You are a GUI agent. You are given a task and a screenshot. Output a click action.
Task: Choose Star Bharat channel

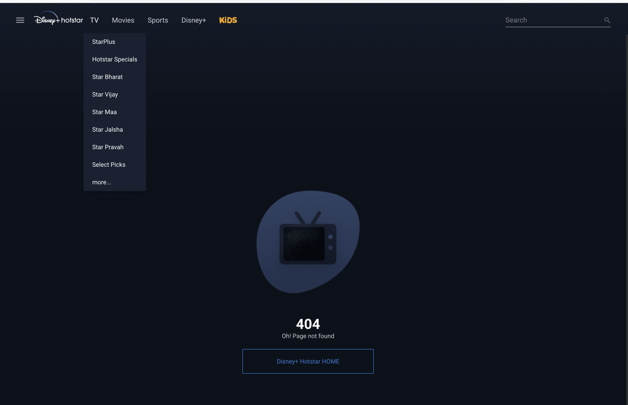[107, 77]
